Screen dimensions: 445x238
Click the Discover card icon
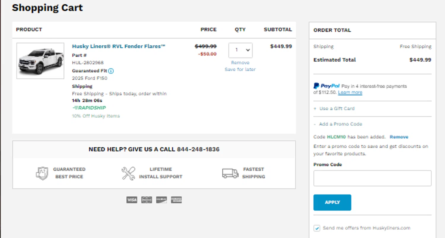pyautogui.click(x=161, y=200)
